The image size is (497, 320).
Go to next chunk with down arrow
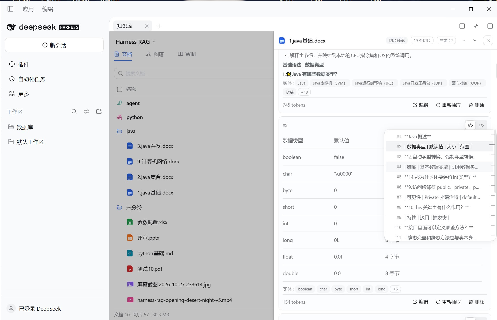point(475,40)
